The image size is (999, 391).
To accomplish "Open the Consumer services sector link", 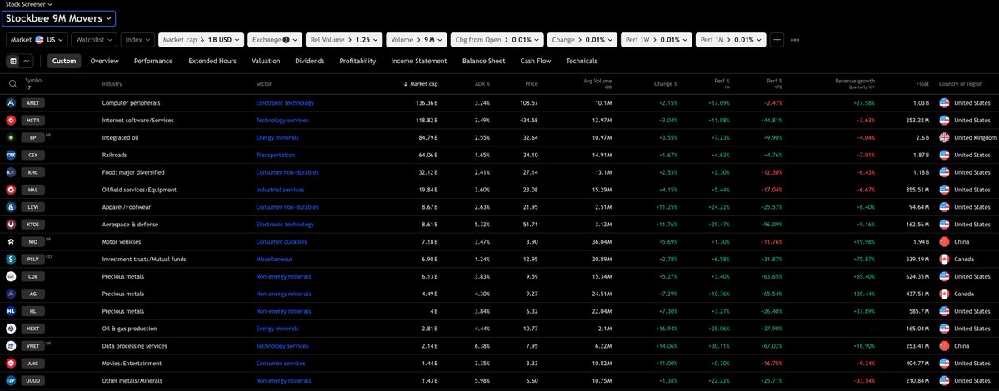I will pyautogui.click(x=280, y=363).
